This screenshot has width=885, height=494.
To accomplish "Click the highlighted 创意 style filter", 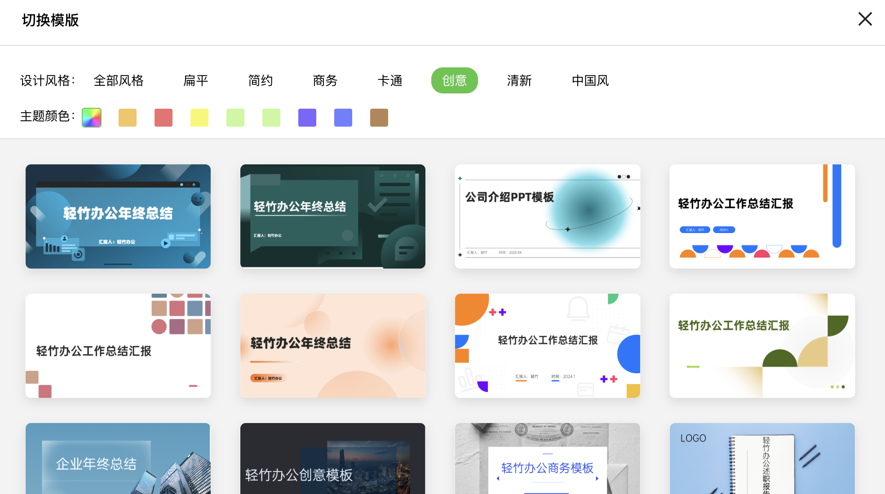I will (454, 80).
